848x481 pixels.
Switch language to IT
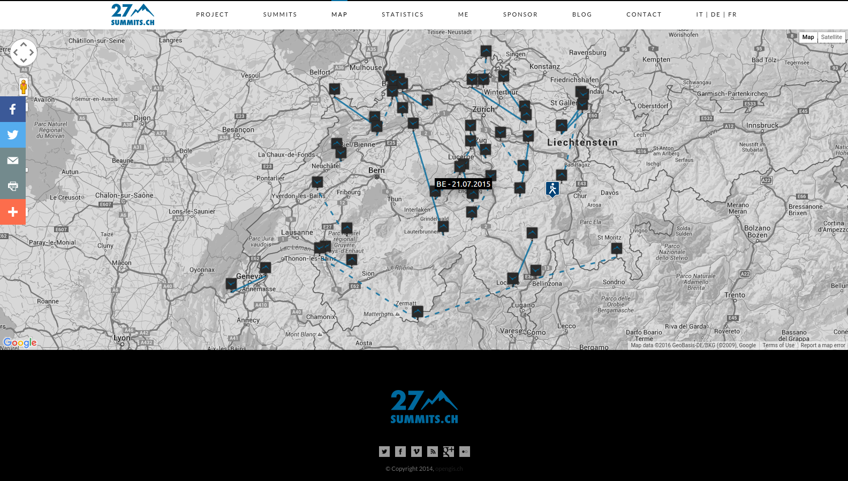[700, 14]
